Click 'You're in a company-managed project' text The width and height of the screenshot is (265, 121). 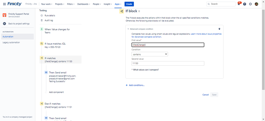point(18,117)
